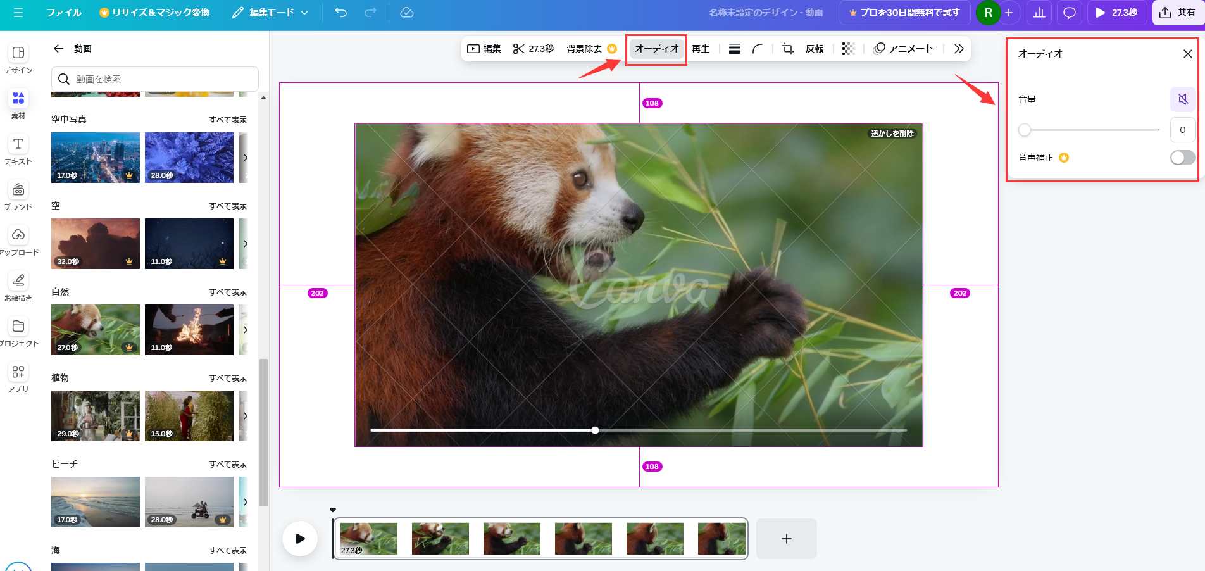This screenshot has width=1205, height=571.
Task: Open the comments panel from top bar
Action: click(x=1069, y=13)
